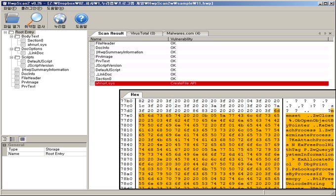Click the Type property value Storage

[x=65, y=149]
